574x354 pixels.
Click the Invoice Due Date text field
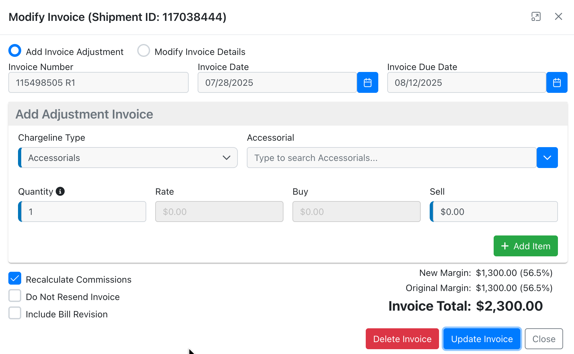point(467,83)
